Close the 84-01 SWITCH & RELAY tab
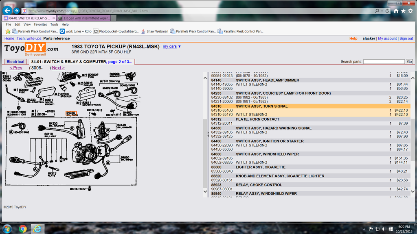Screen dimensions: 417x234 click(53, 18)
